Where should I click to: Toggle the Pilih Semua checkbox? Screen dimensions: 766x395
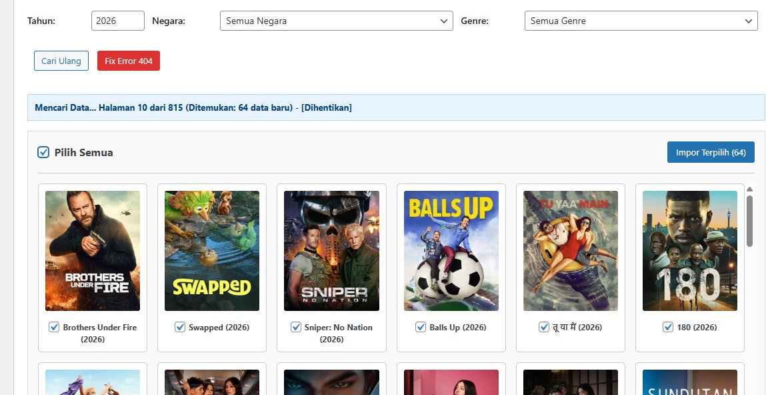[43, 152]
